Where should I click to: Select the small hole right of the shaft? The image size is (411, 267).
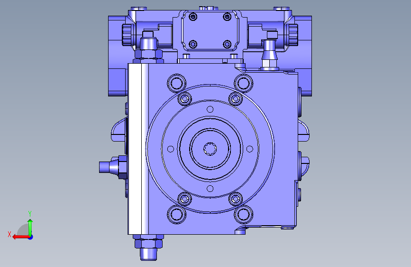(250, 149)
